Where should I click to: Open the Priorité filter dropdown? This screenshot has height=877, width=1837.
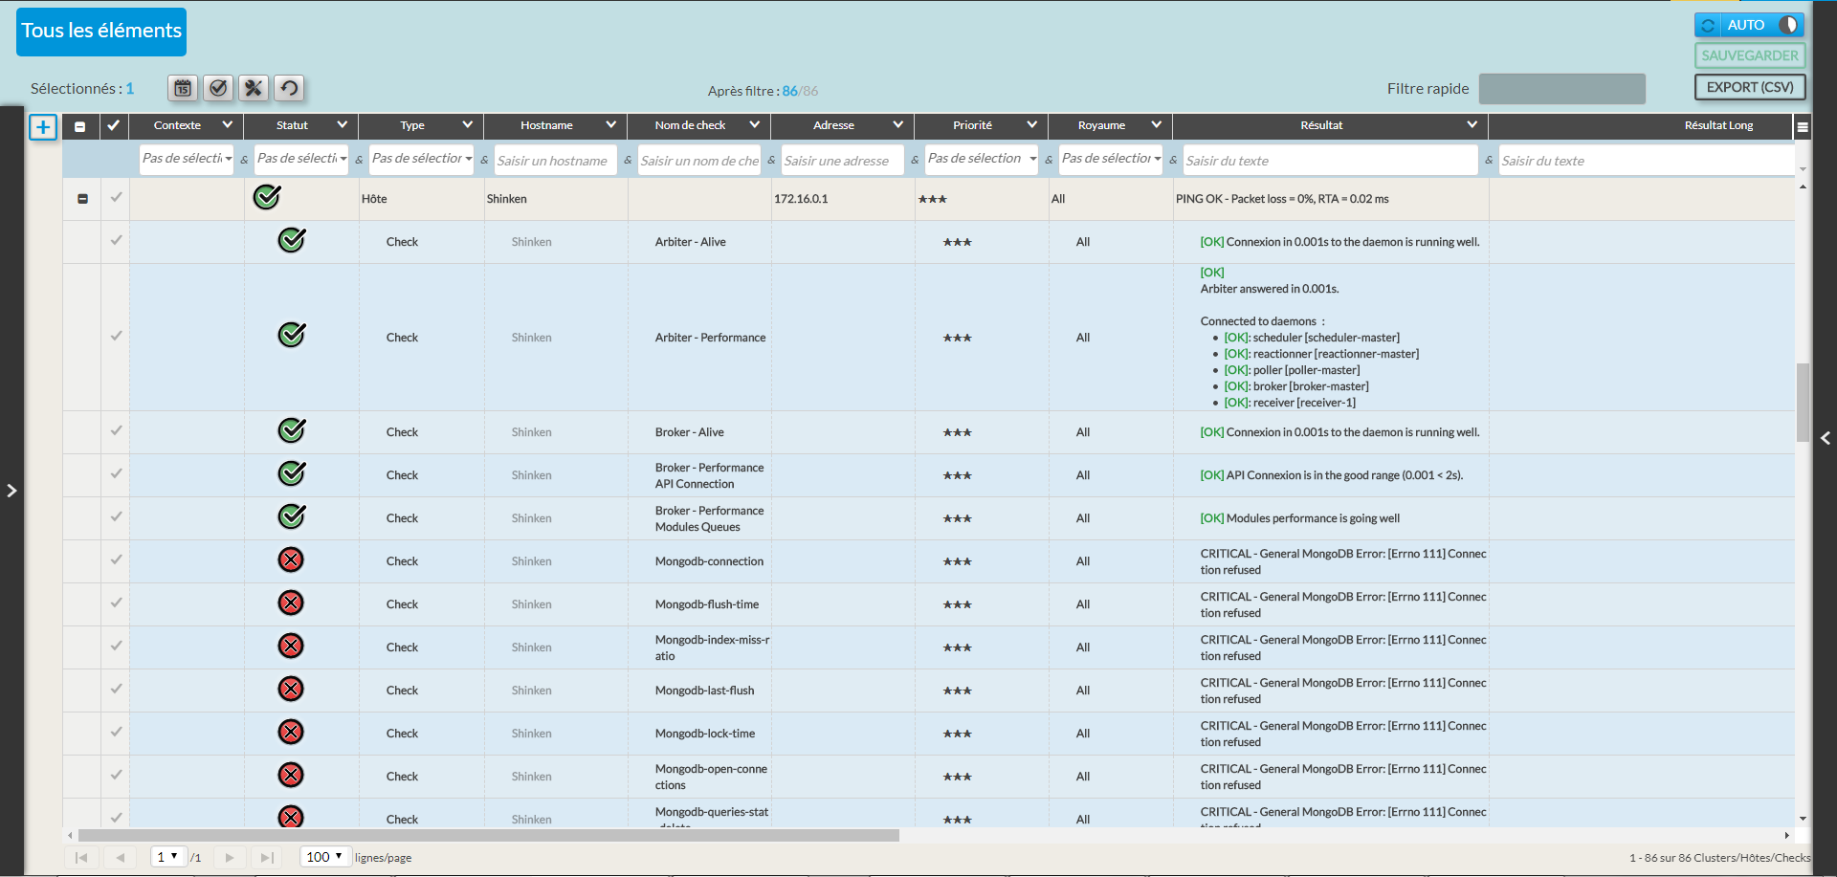coord(982,159)
